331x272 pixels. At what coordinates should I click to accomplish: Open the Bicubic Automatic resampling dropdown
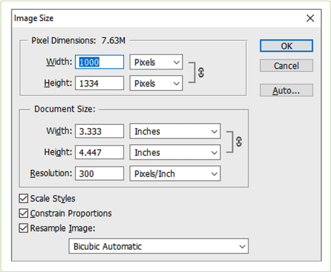158,247
